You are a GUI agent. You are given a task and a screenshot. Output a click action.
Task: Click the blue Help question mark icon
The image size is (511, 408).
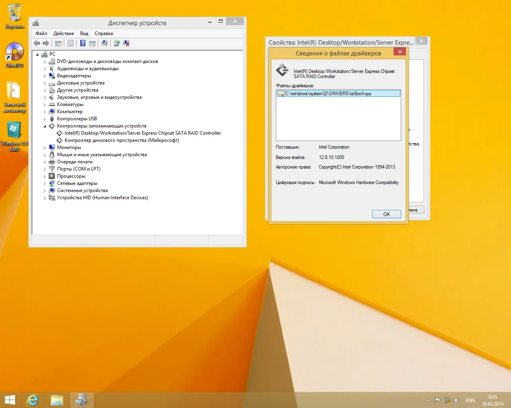click(83, 43)
